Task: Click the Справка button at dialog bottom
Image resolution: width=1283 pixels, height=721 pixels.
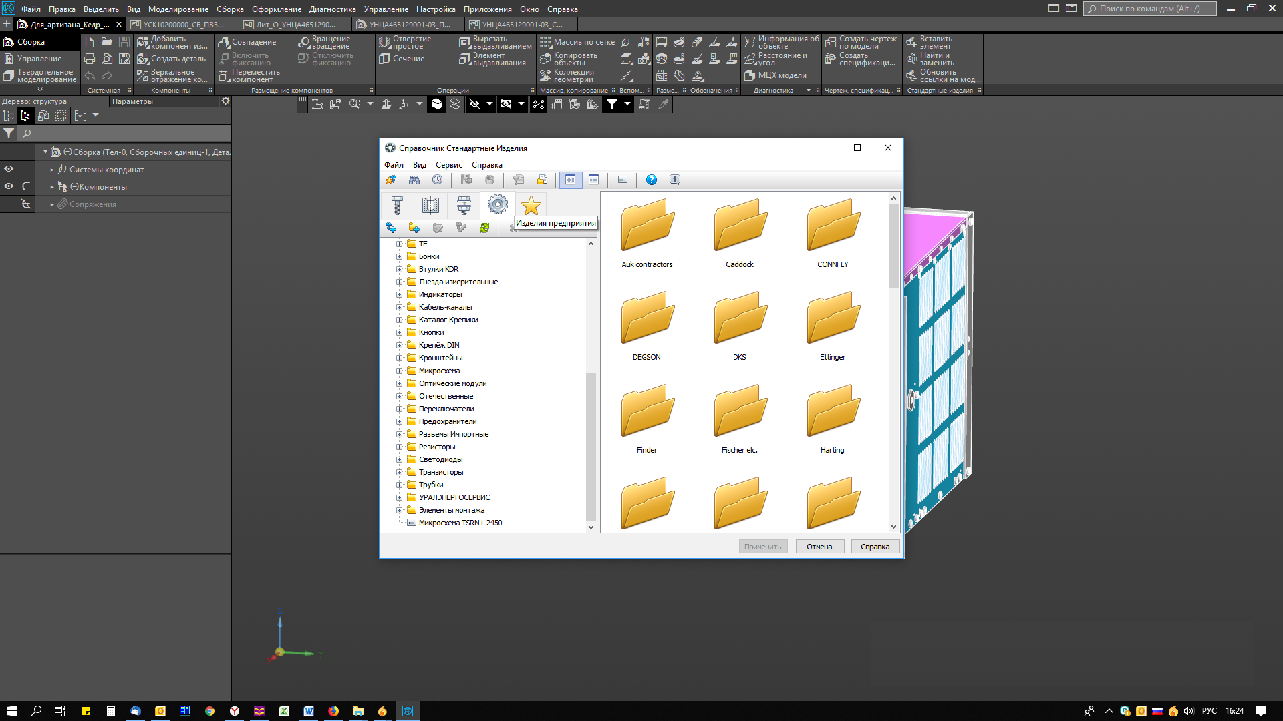Action: (x=875, y=547)
